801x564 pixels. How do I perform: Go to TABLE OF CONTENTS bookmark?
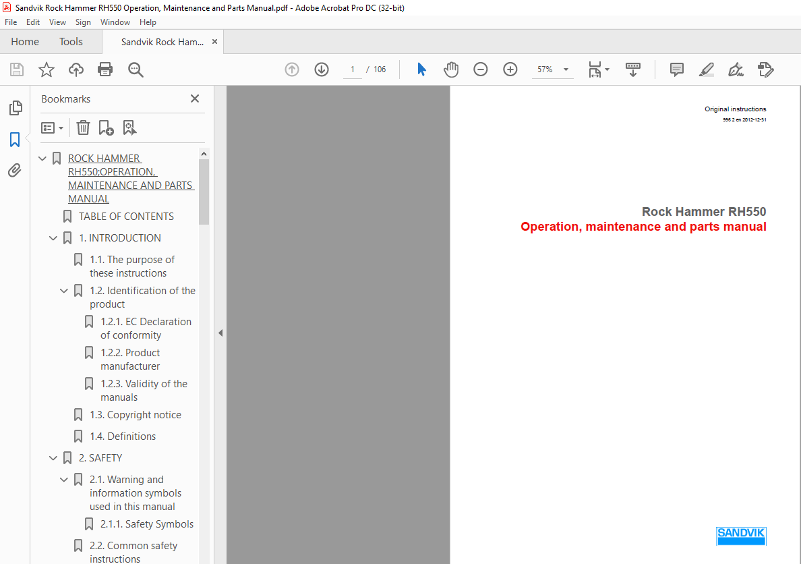coord(126,217)
